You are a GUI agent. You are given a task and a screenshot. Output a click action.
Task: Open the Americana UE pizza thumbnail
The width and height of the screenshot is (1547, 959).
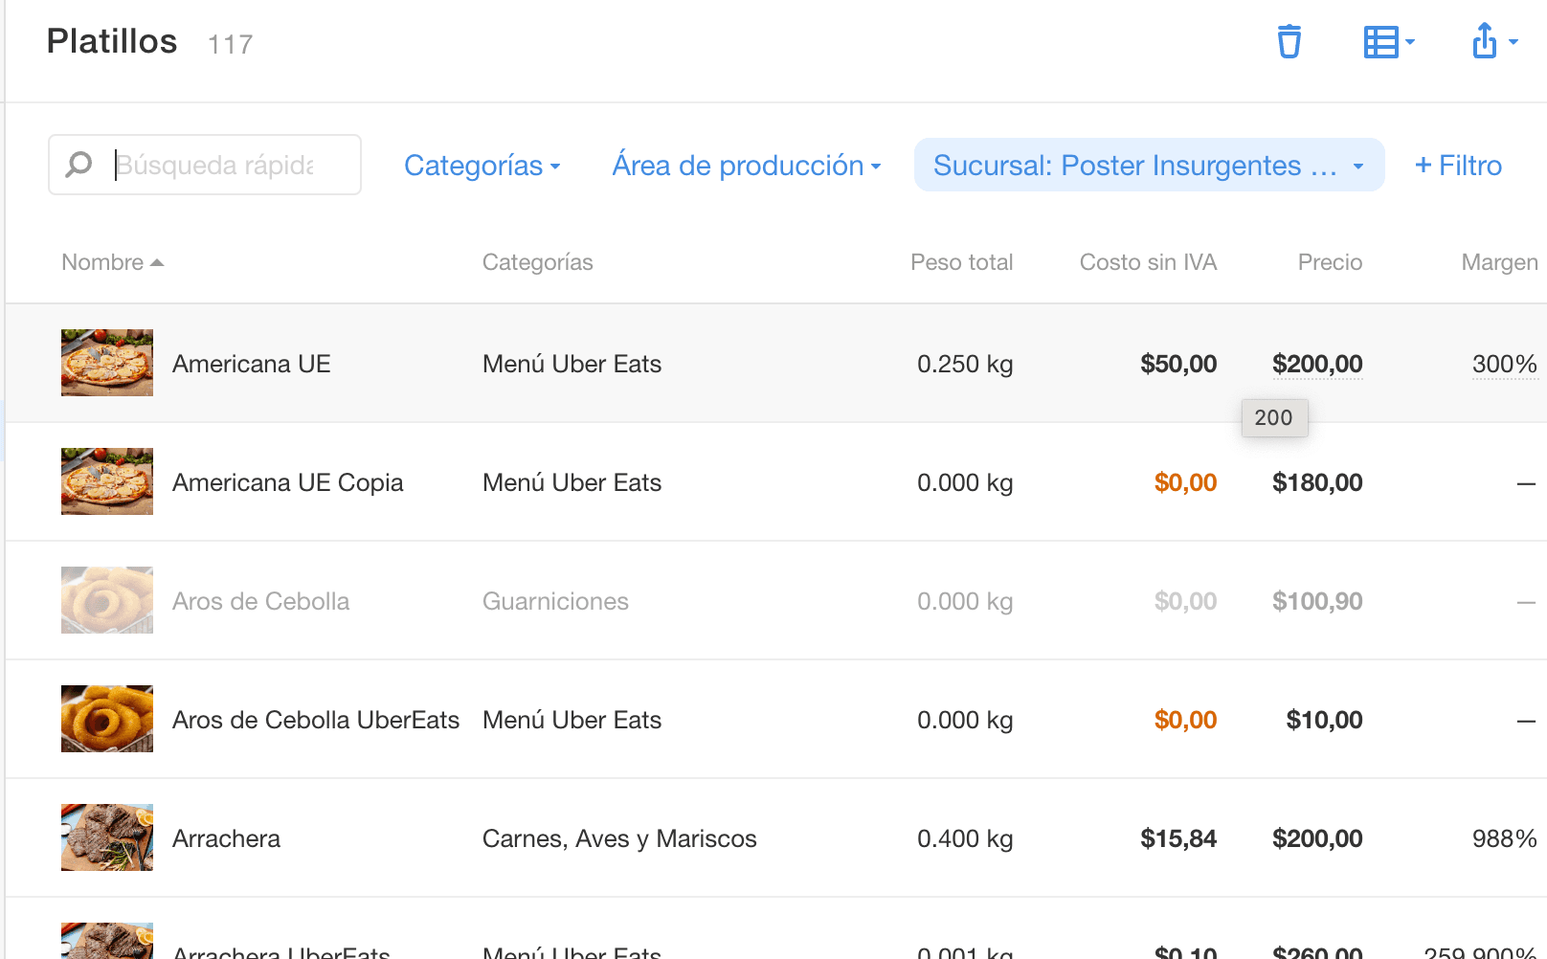(x=106, y=363)
